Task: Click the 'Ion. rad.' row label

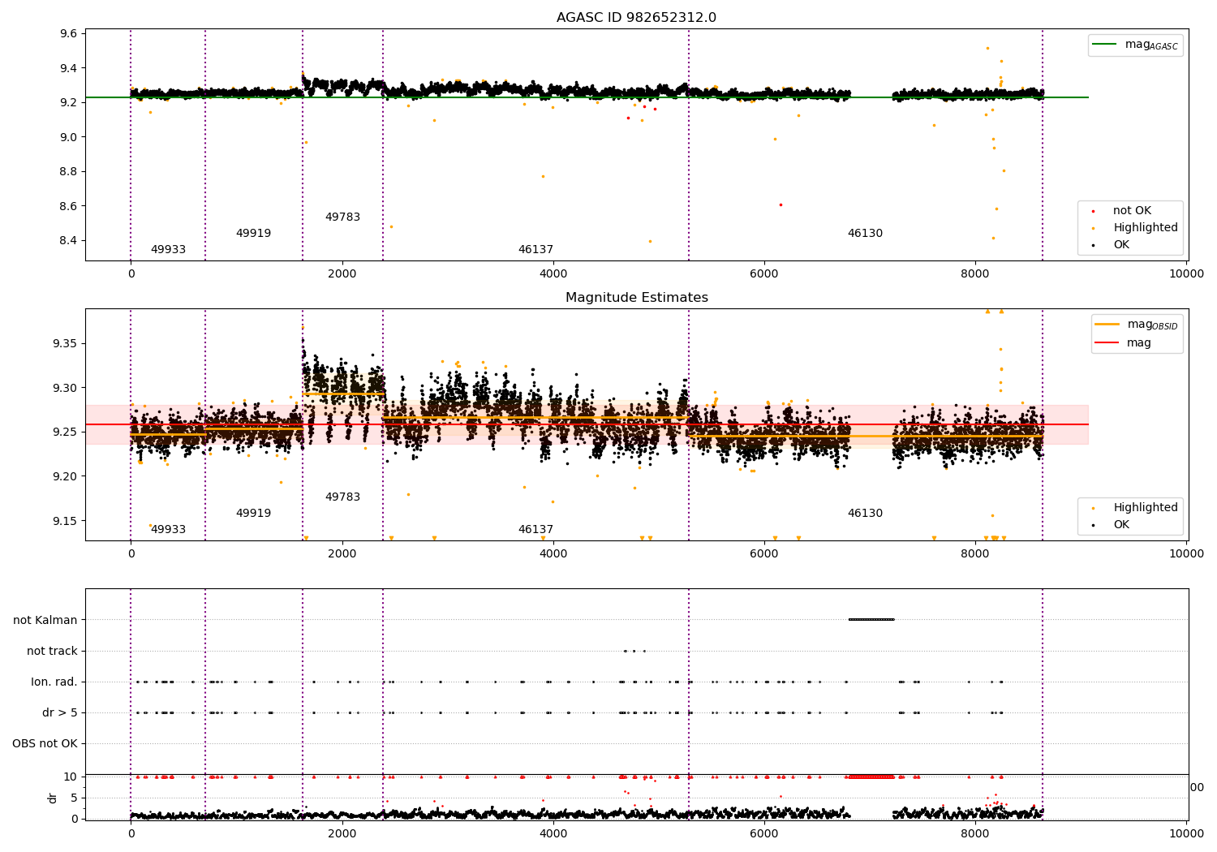Action: [x=54, y=682]
